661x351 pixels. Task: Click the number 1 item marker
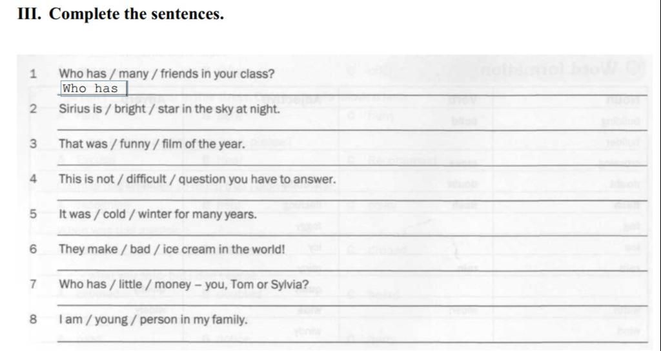pos(34,74)
